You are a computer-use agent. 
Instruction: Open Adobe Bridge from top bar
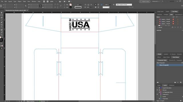[44, 1]
